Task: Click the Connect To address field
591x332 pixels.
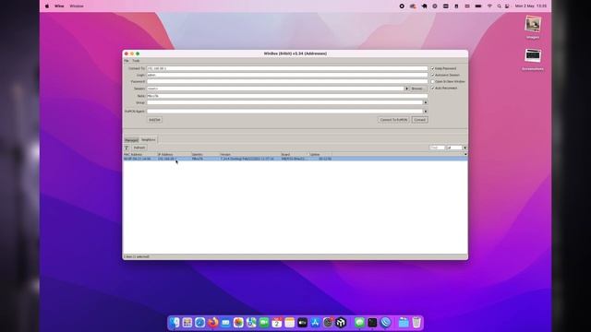Action: coord(287,68)
